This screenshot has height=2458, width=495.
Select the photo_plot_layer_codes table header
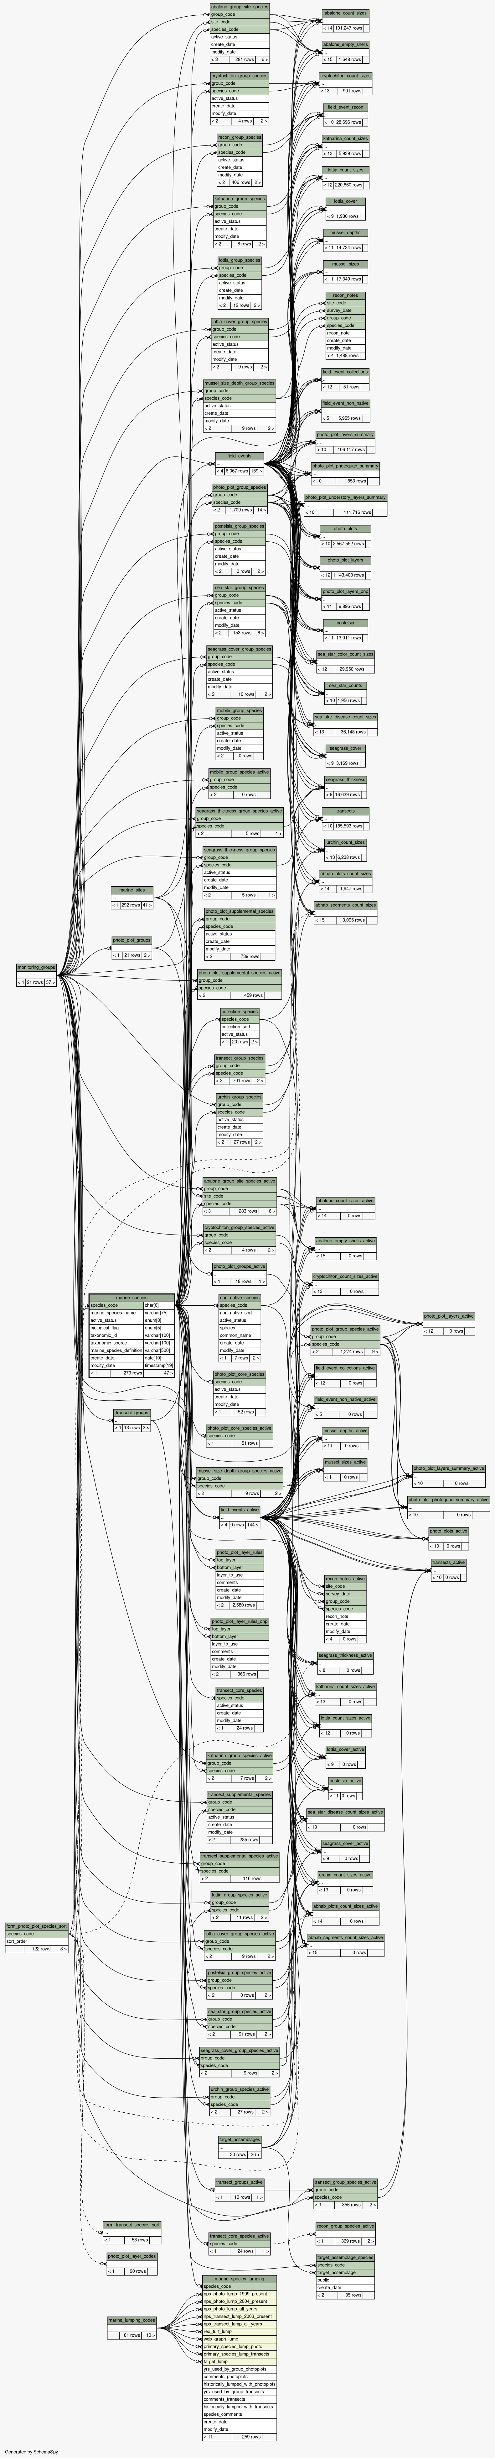click(x=132, y=2257)
